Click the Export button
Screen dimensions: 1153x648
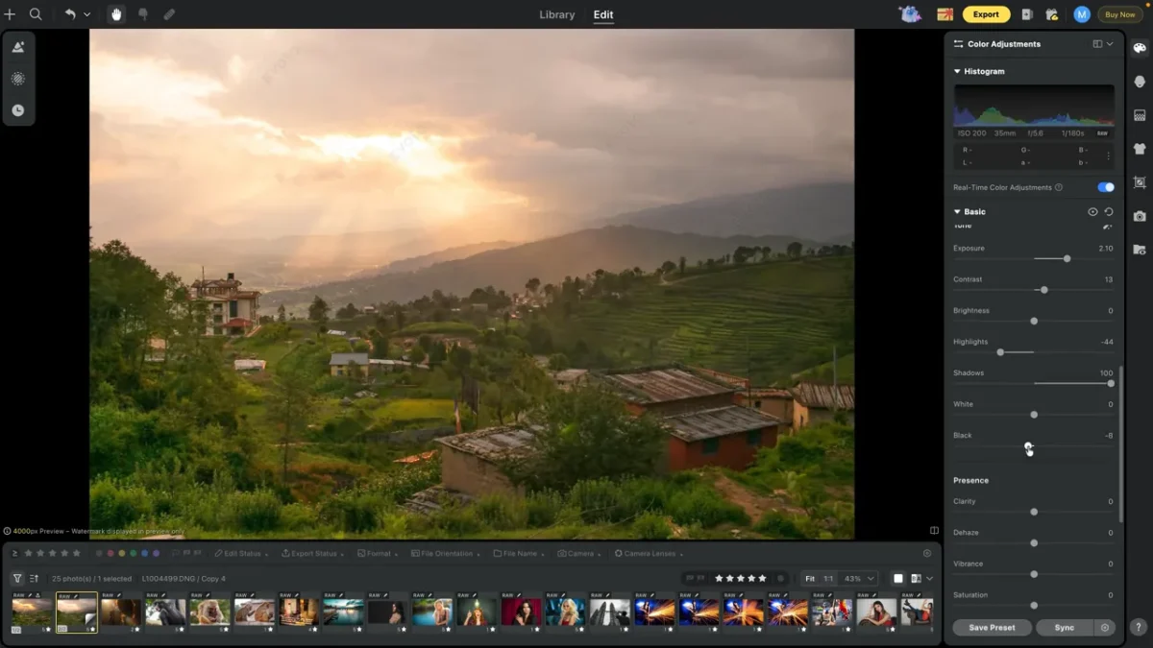point(987,14)
